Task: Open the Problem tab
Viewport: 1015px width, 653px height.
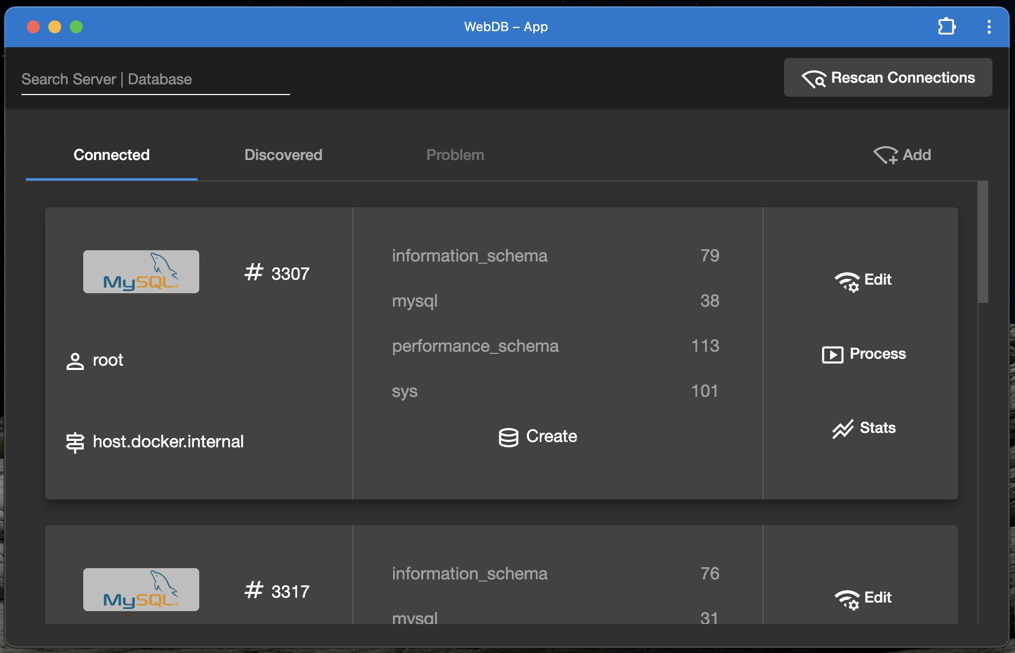Action: (455, 155)
